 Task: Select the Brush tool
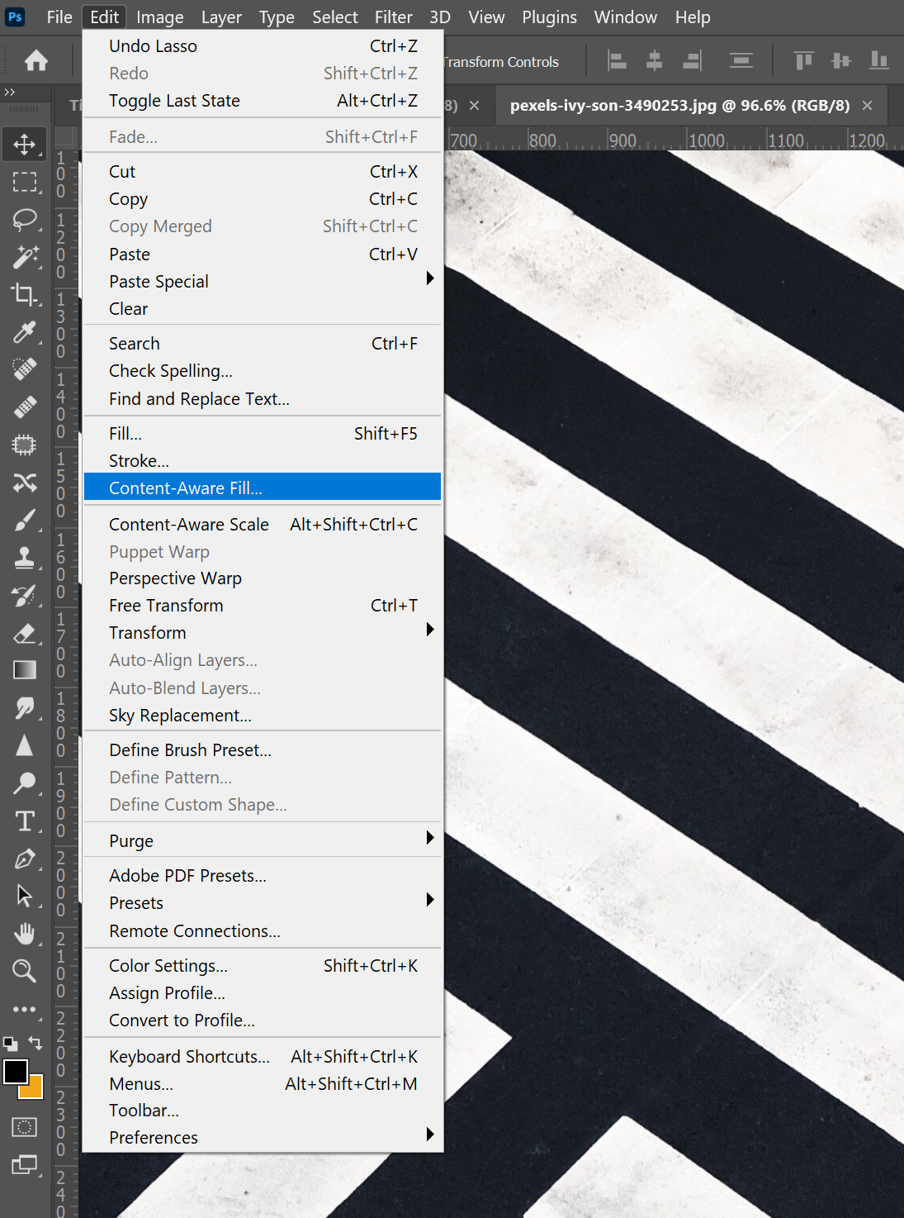25,521
